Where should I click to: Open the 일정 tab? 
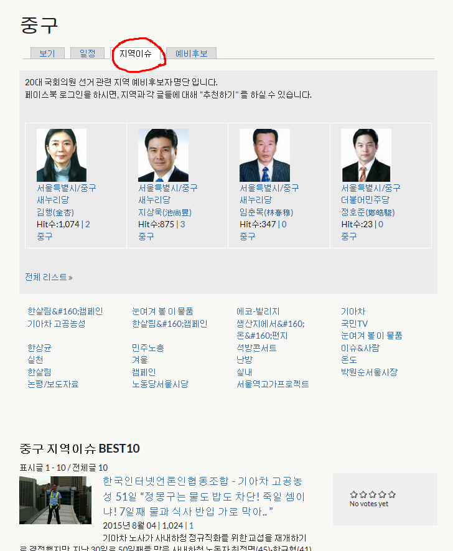coord(87,54)
